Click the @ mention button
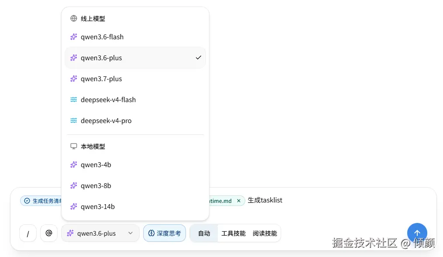The image size is (443, 257). [x=49, y=233]
